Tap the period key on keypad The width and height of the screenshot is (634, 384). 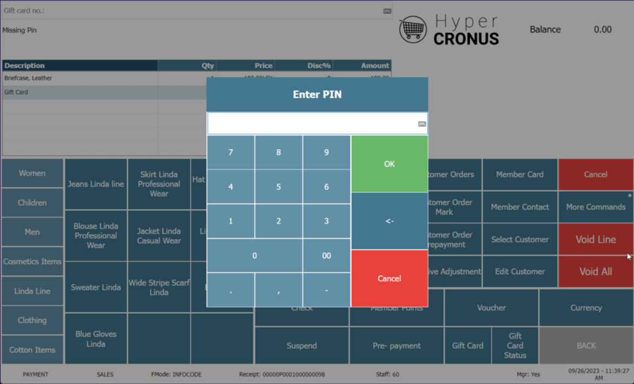coord(230,290)
